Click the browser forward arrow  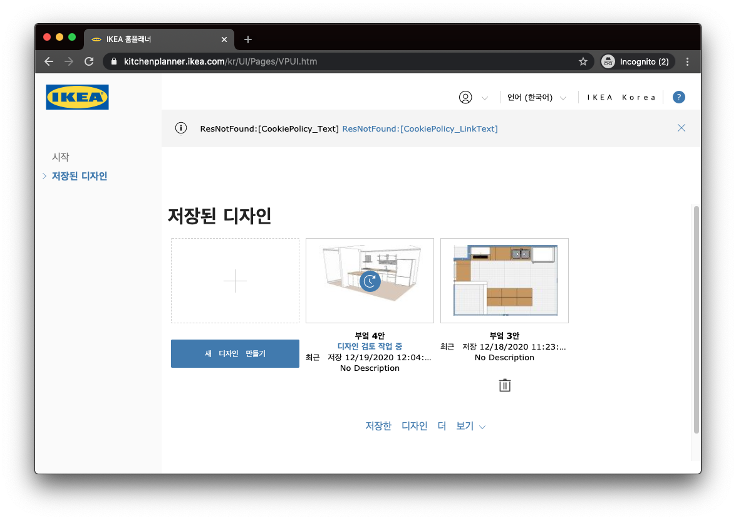tap(69, 61)
